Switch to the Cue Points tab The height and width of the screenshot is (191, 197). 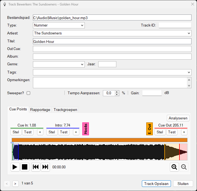click(x=18, y=109)
